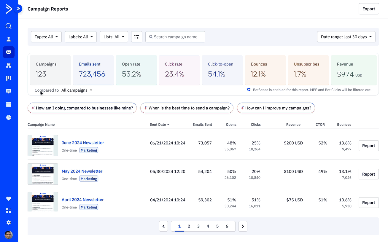
Task: Expand the Types: All filter
Action: point(46,36)
